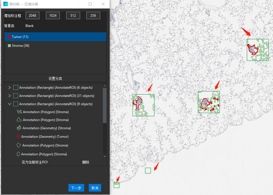Expand the 31 objects rectangle annotation
The height and width of the screenshot is (195, 273).
[x=10, y=96]
